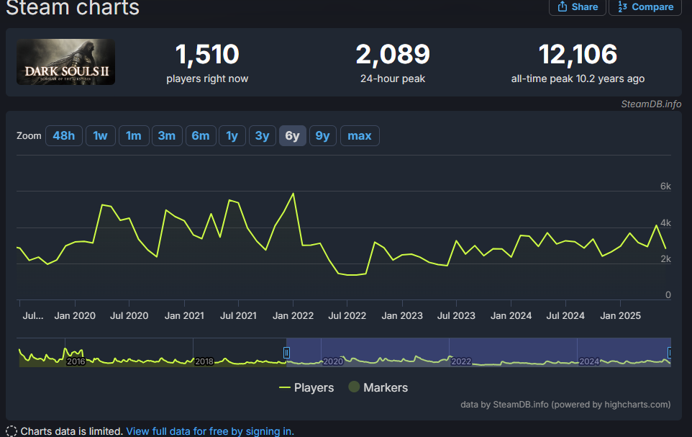Click the 2018 label in navigator
The image size is (692, 437).
(204, 361)
